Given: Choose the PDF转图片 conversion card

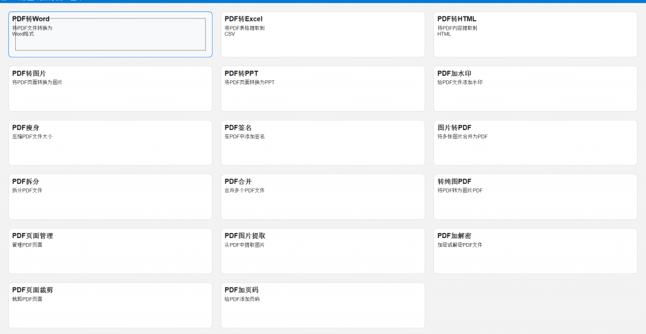Looking at the screenshot, I should [110, 88].
